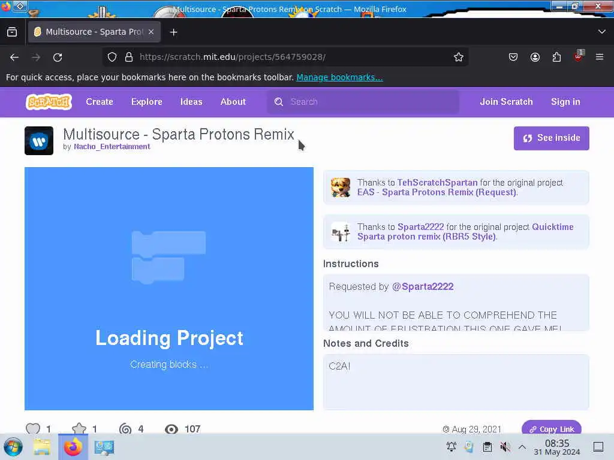Click the remix count spiral icon

pyautogui.click(x=125, y=429)
